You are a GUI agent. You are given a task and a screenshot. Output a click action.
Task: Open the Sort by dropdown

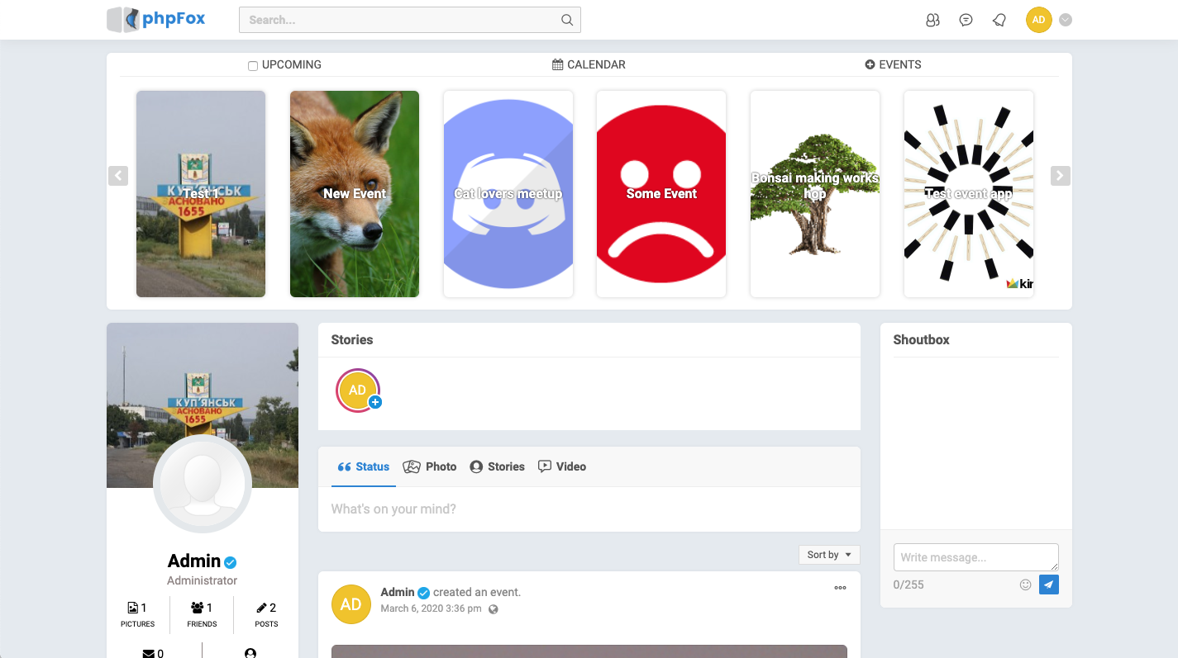point(829,555)
